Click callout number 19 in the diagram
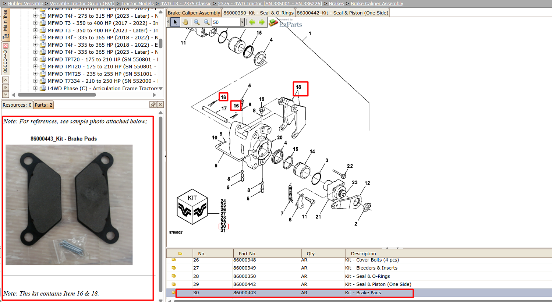The image size is (552, 302). pos(262,99)
